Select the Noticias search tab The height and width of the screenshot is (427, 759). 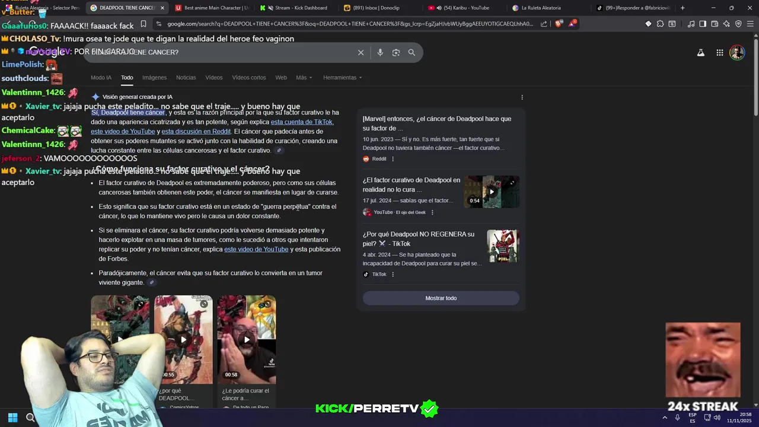pos(186,78)
